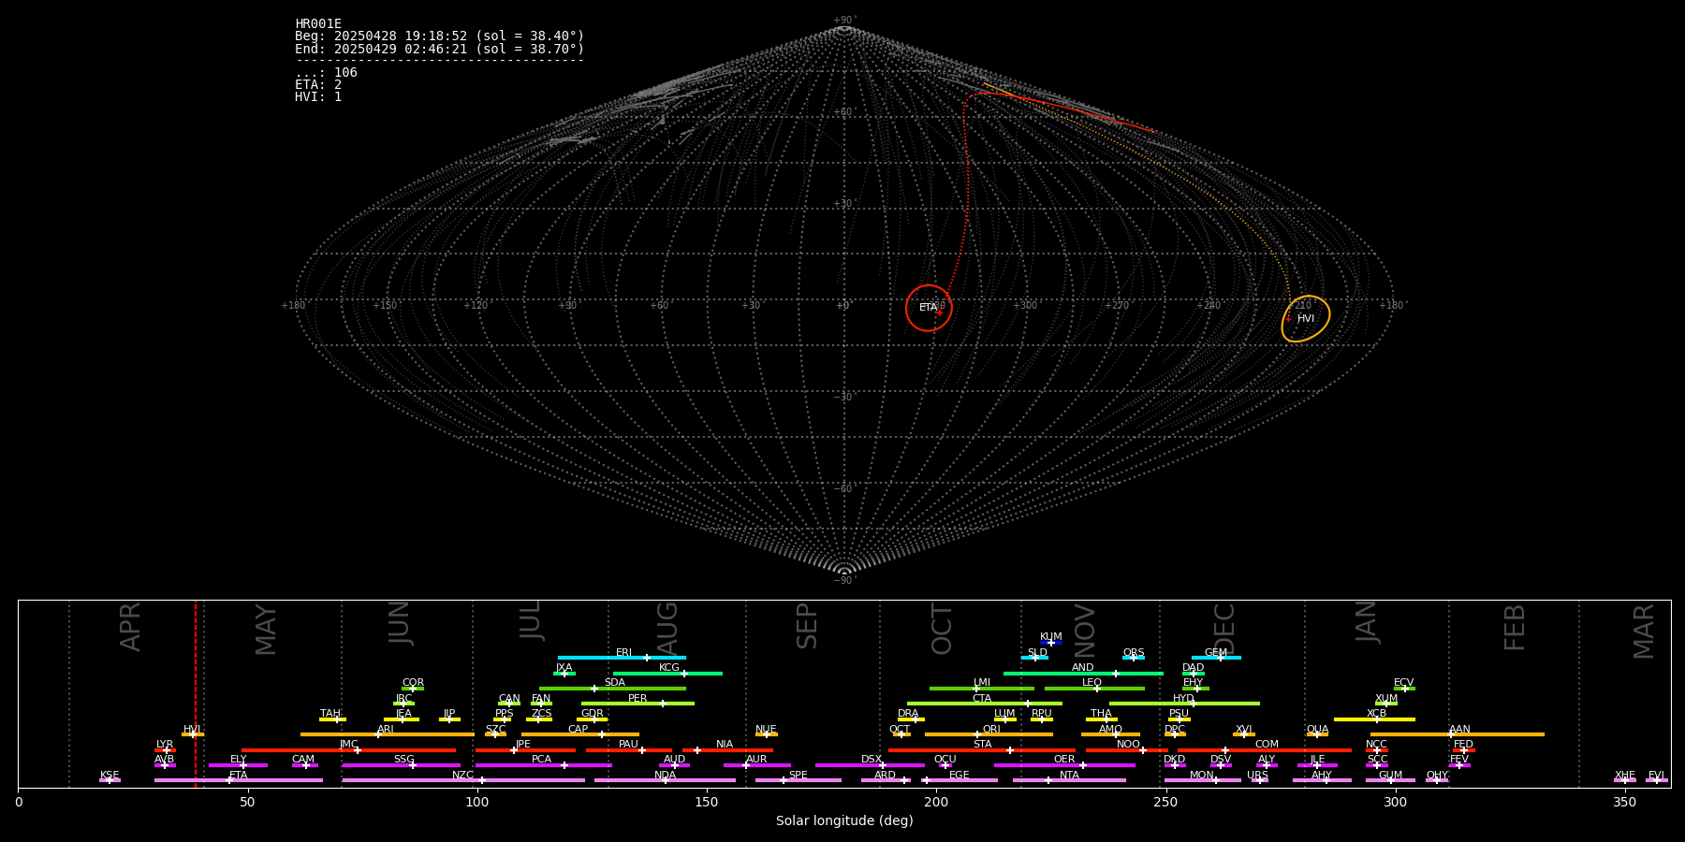Image resolution: width=1685 pixels, height=842 pixels.
Task: Click the AUG month label
Action: point(667,630)
